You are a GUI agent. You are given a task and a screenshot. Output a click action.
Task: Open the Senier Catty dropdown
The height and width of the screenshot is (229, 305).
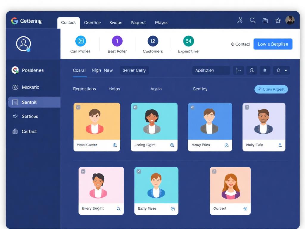tap(134, 70)
